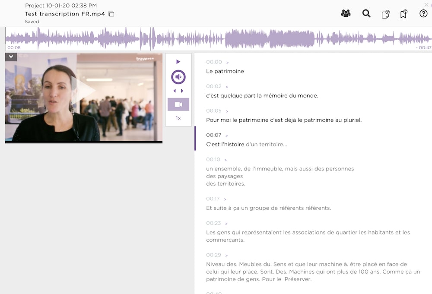Click the audio waveform timeline

pyautogui.click(x=219, y=39)
